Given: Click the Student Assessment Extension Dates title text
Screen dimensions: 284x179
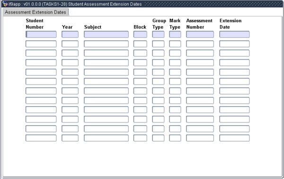Looking at the screenshot, I should pyautogui.click(x=105, y=4).
